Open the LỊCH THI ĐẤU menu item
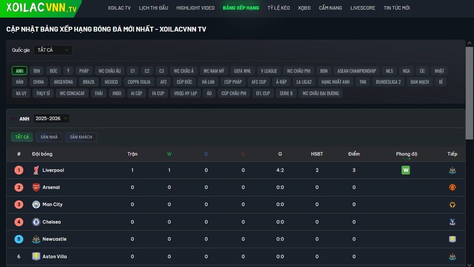 pyautogui.click(x=153, y=8)
